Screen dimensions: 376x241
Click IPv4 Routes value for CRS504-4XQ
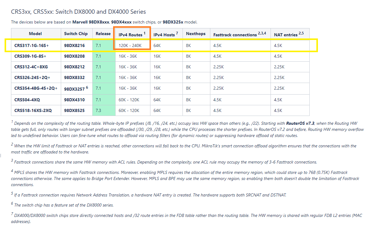[x=129, y=100]
